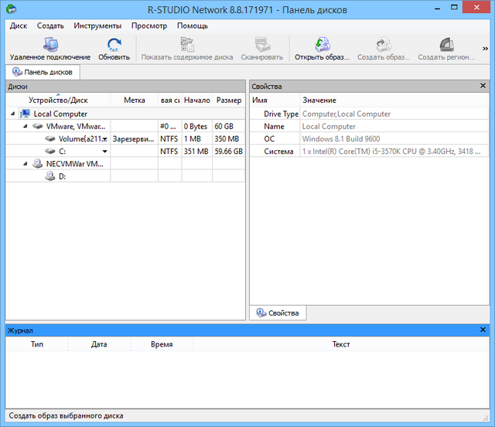Click the Удаленное подключение toolbar icon

49,45
